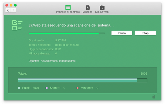
Task: Click the total count 3808
Action: pyautogui.click(x=144, y=74)
